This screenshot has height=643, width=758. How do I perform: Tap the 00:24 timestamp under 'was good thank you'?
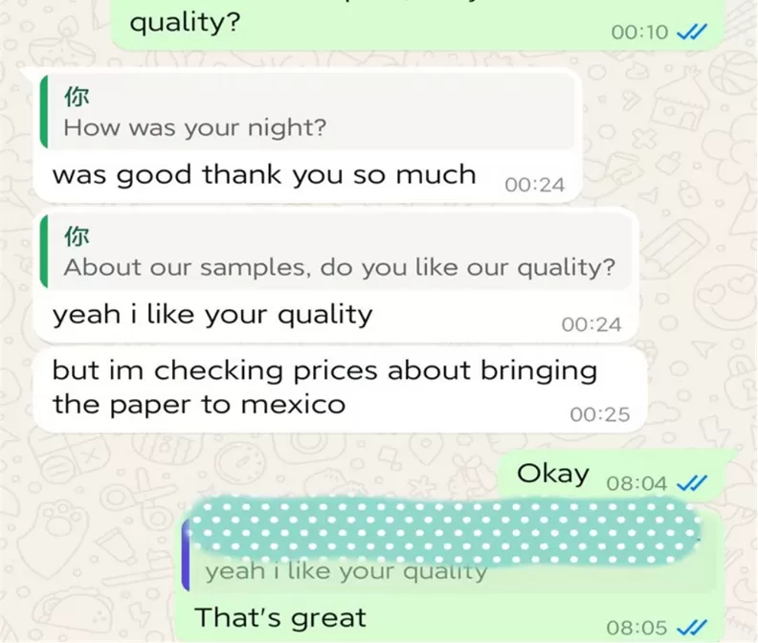535,185
